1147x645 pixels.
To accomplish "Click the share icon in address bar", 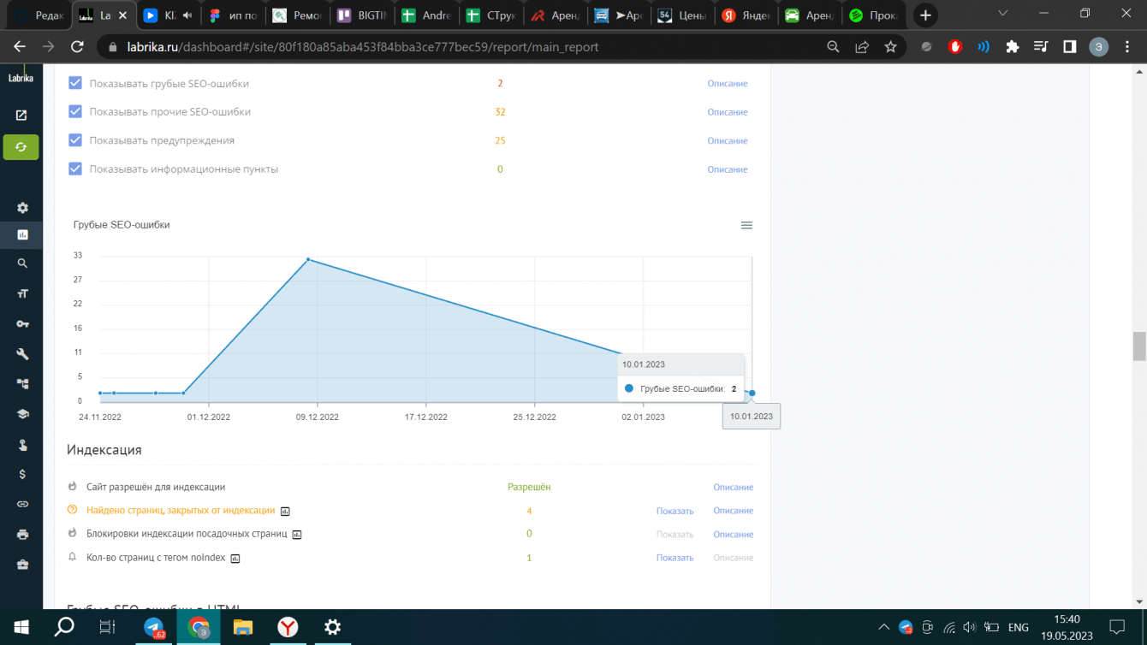I will [862, 47].
